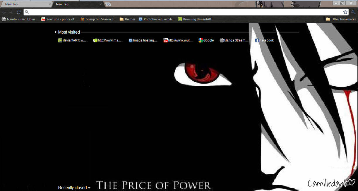Bookmark this page with the star icon
Screen dimensions: 358x191
click(345, 12)
